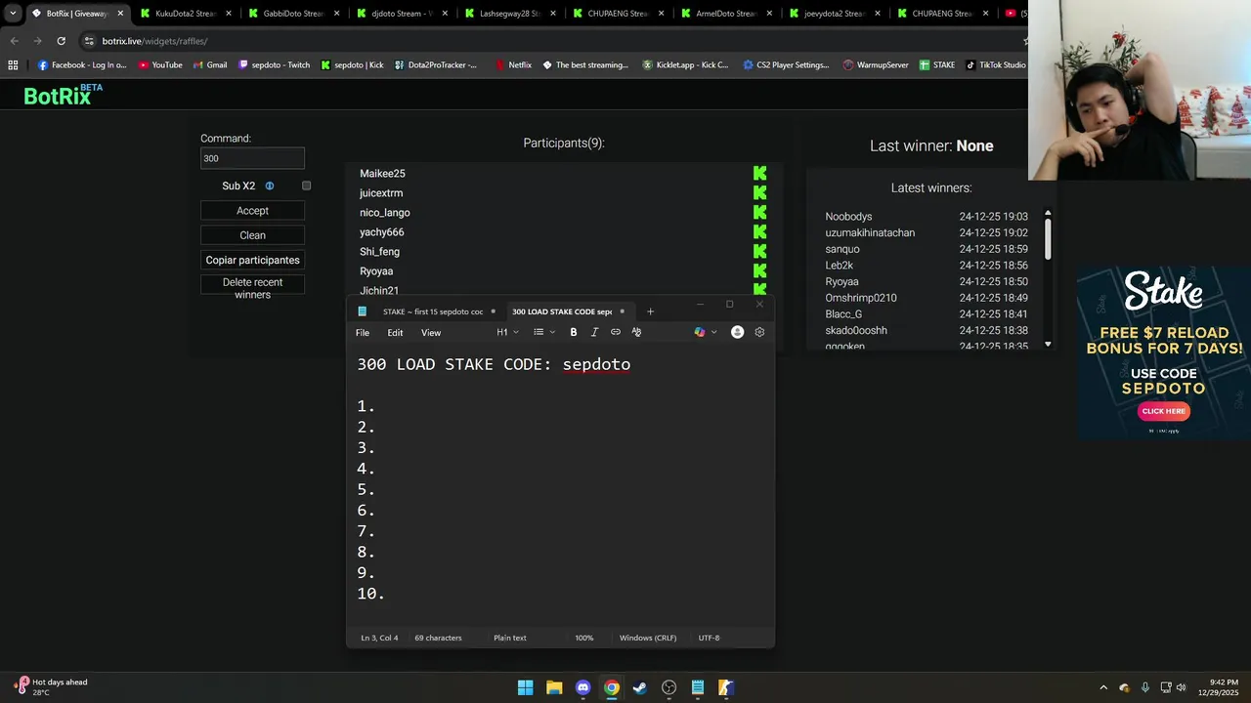This screenshot has width=1251, height=703.
Task: Open File Explorer from the taskbar
Action: 554,687
